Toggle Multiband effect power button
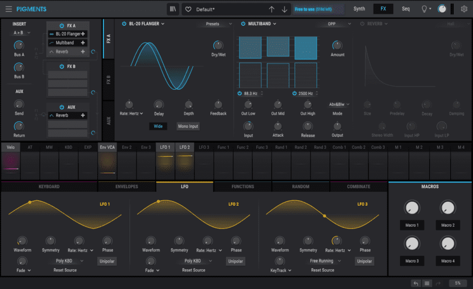The image size is (473, 289). pyautogui.click(x=243, y=24)
